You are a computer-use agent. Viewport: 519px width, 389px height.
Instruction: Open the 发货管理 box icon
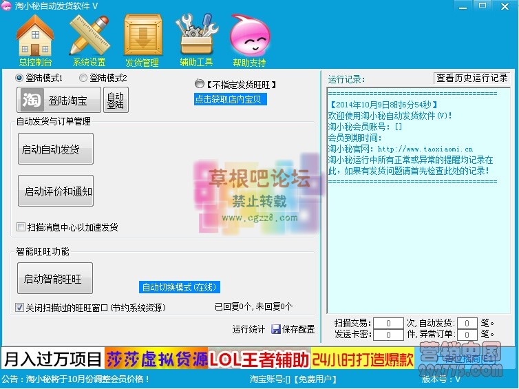pos(142,34)
